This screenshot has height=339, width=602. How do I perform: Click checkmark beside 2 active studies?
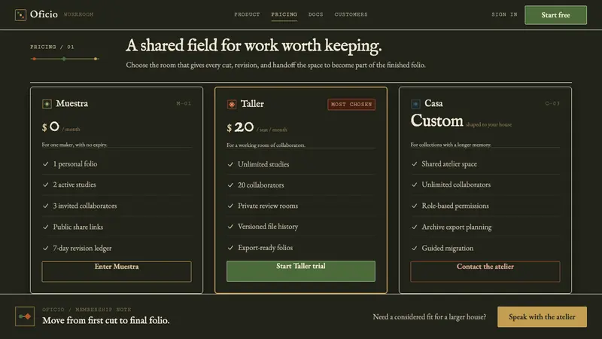click(x=46, y=185)
